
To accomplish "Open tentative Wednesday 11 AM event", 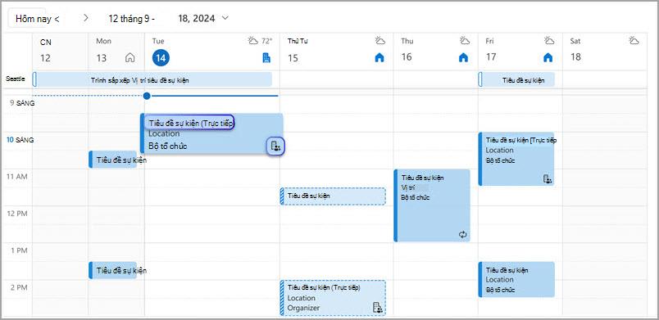I will click(333, 196).
